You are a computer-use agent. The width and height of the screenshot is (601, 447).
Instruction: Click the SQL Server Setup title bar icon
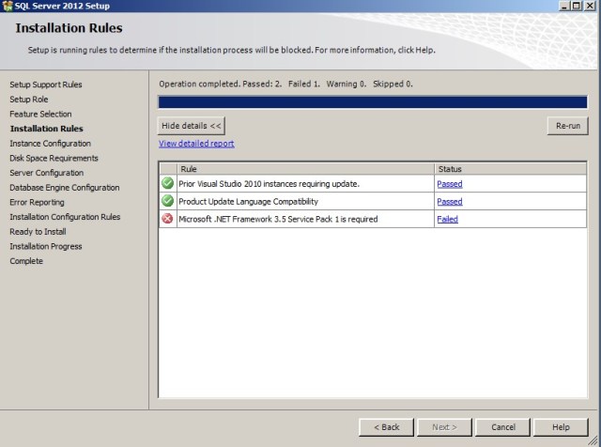point(7,6)
